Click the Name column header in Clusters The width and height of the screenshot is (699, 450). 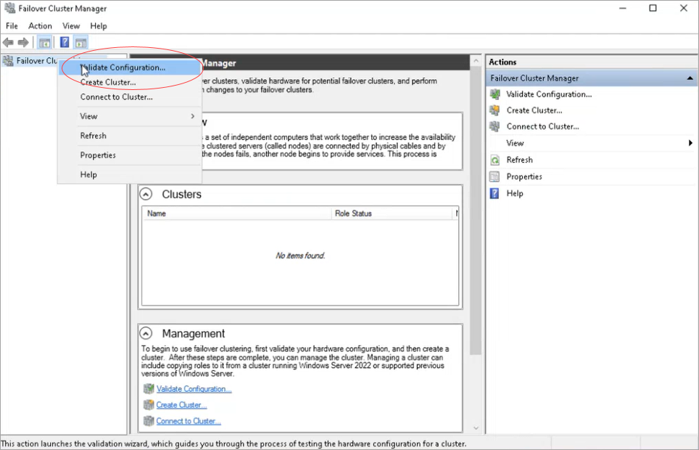pos(236,213)
